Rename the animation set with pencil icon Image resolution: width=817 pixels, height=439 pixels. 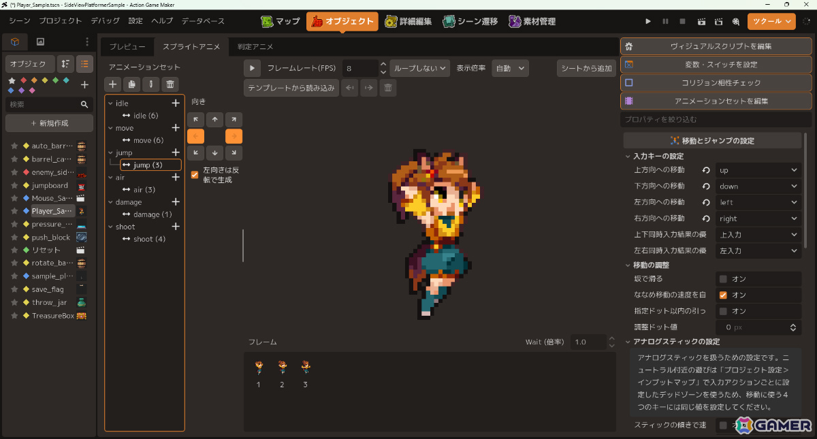(x=151, y=84)
